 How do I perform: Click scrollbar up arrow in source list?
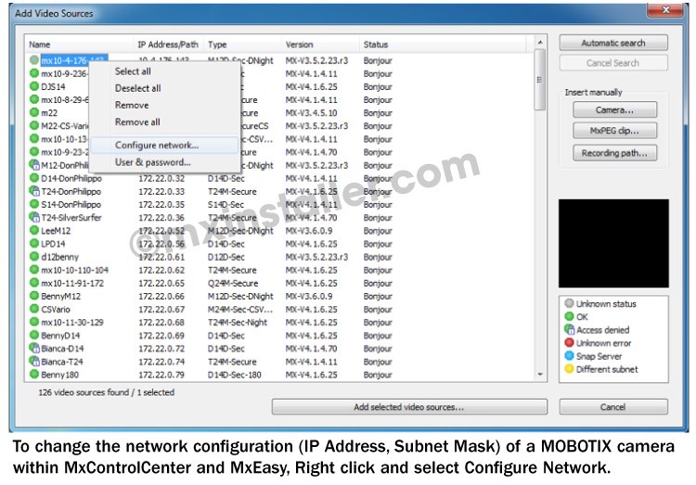(x=540, y=42)
